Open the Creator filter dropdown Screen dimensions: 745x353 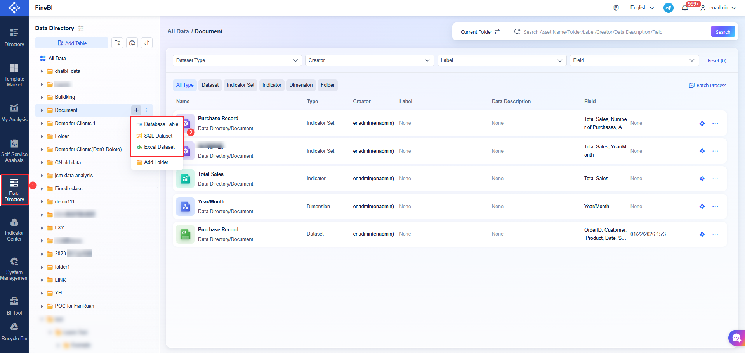pyautogui.click(x=370, y=60)
